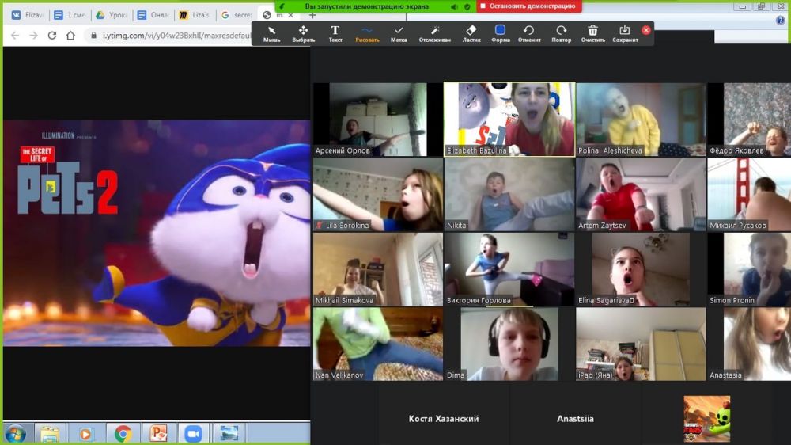Select Костя Хазанский participant tile
Viewport: 791px width, 445px height.
pyautogui.click(x=444, y=418)
